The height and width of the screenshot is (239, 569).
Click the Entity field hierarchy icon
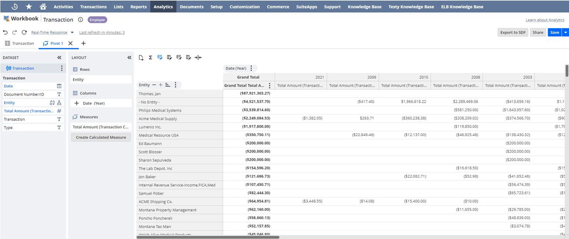(x=59, y=103)
